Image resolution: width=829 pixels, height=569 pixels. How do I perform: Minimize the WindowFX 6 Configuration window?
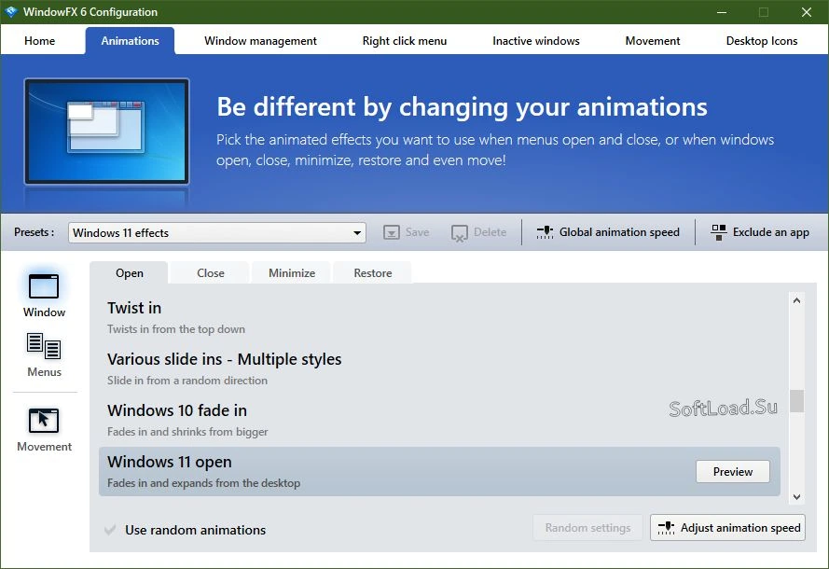722,11
